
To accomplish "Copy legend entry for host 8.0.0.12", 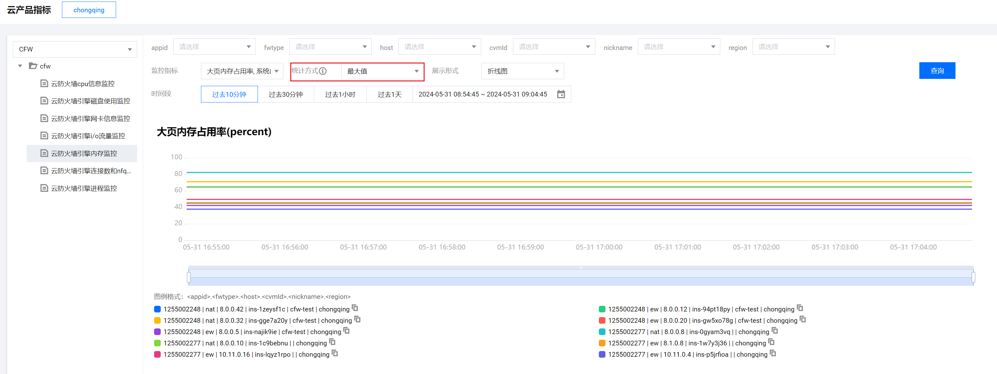I will pyautogui.click(x=799, y=308).
